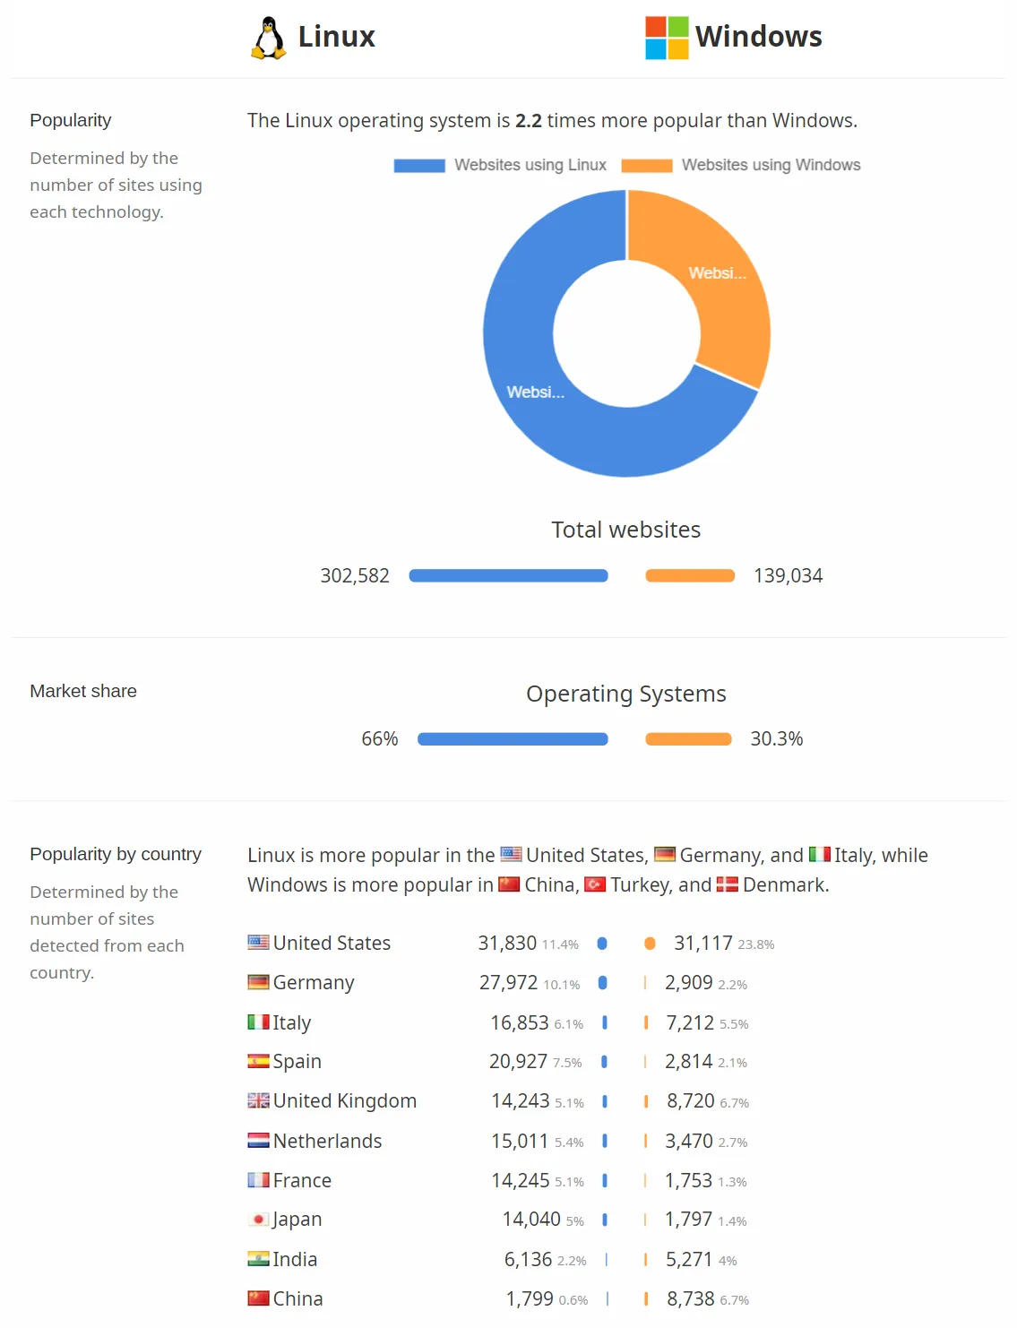
Task: Click the blue dot in United States row
Action: pos(602,944)
